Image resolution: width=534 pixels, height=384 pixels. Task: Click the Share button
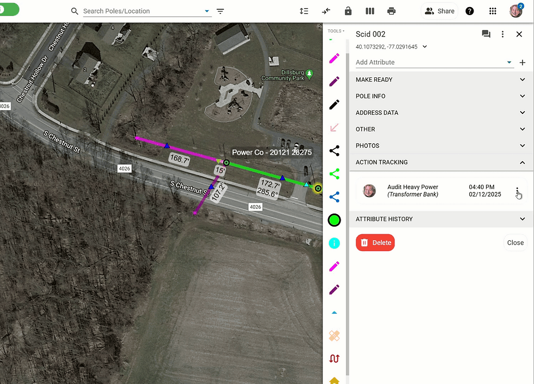(439, 11)
